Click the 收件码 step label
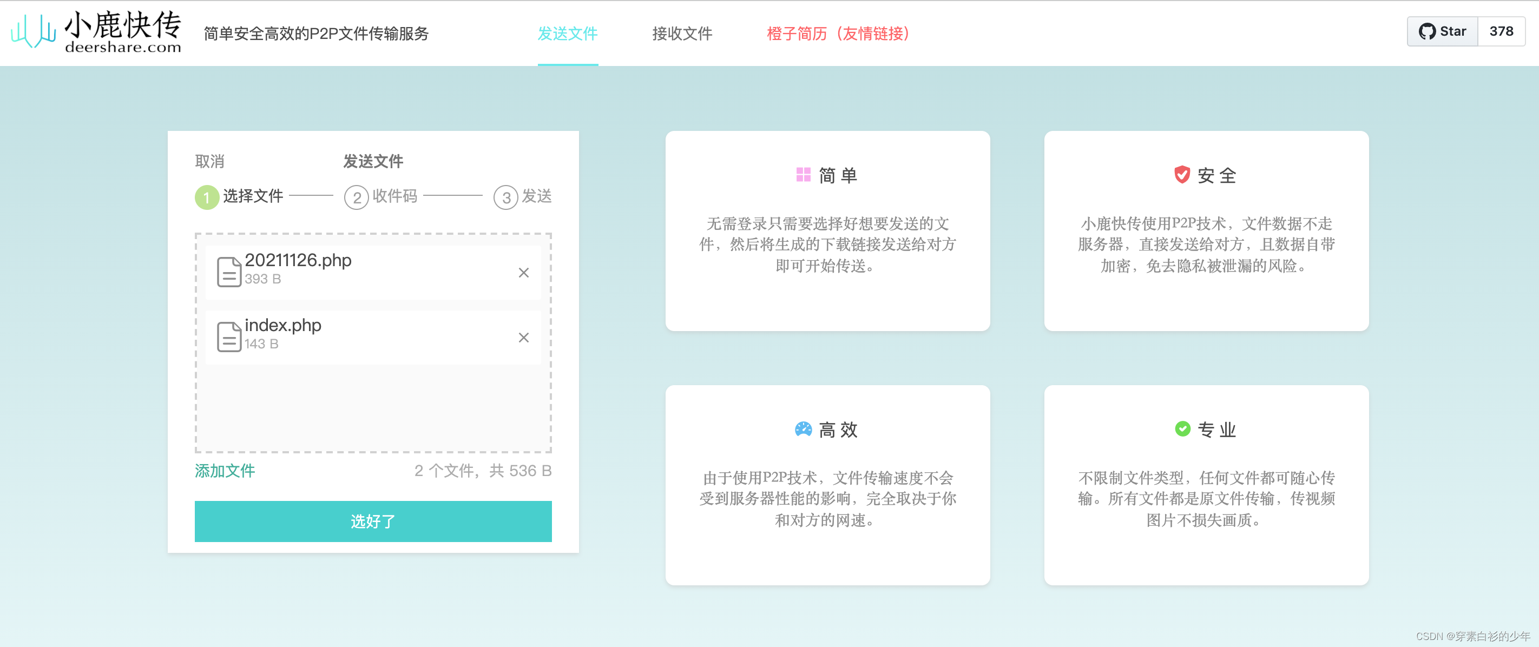1539x647 pixels. coord(395,196)
